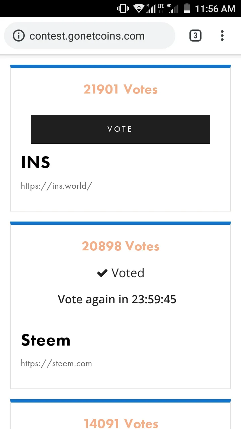Tap the 20898 Votes count
The height and width of the screenshot is (429, 241).
(x=120, y=246)
